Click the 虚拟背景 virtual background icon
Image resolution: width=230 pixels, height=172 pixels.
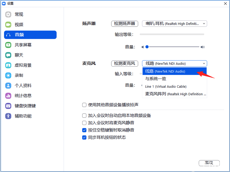(x=8, y=65)
